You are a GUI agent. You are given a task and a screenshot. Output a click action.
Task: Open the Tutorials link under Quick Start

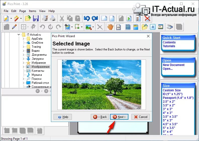(x=169, y=46)
